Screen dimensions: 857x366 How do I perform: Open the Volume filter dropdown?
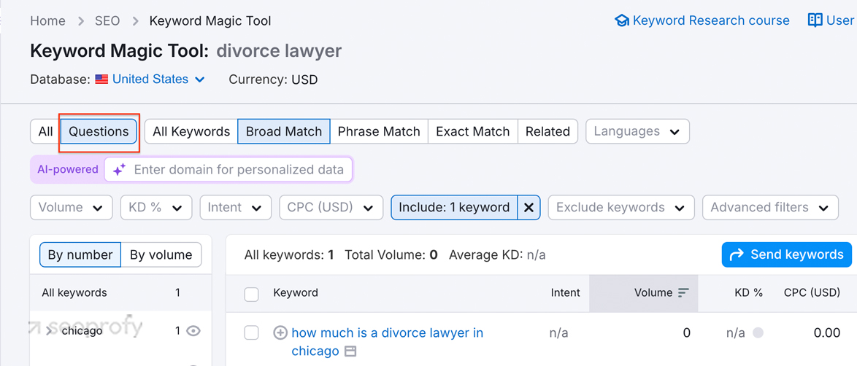pos(71,208)
